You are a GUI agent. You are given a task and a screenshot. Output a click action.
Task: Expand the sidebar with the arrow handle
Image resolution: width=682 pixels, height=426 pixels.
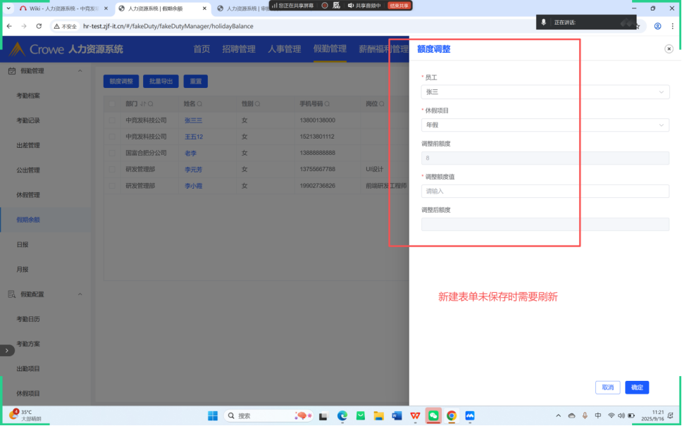pos(7,351)
